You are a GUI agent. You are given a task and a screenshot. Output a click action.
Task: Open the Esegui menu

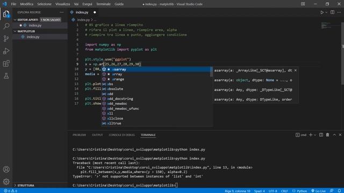(87, 4)
